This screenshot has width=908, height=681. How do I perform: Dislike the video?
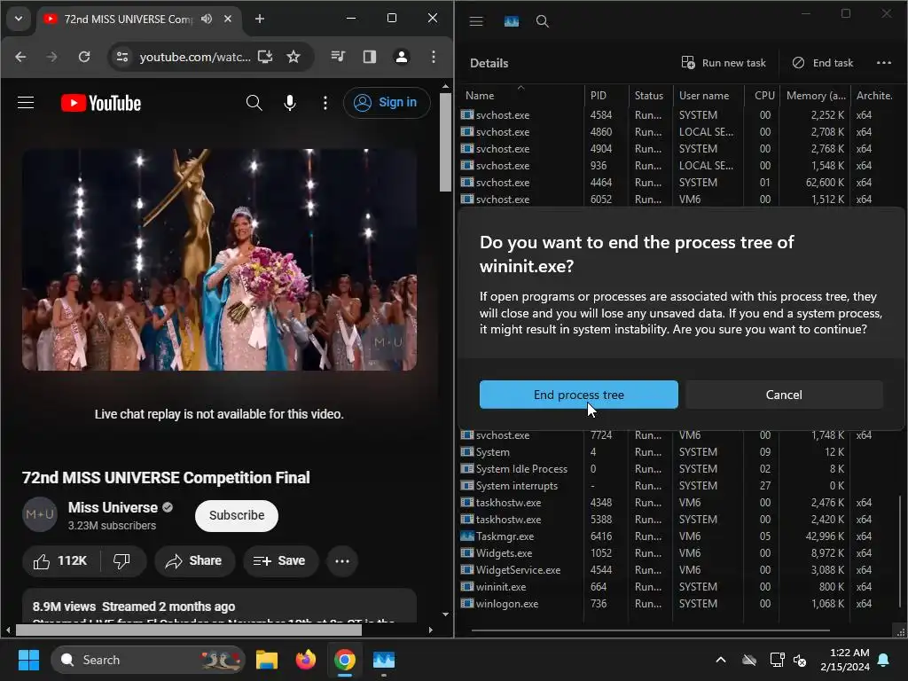pos(122,560)
